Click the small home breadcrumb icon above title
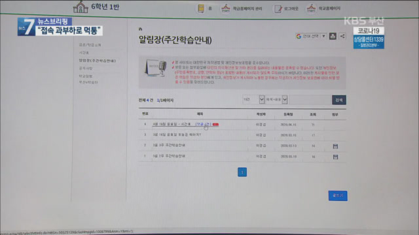The height and width of the screenshot is (235, 419). [140, 29]
